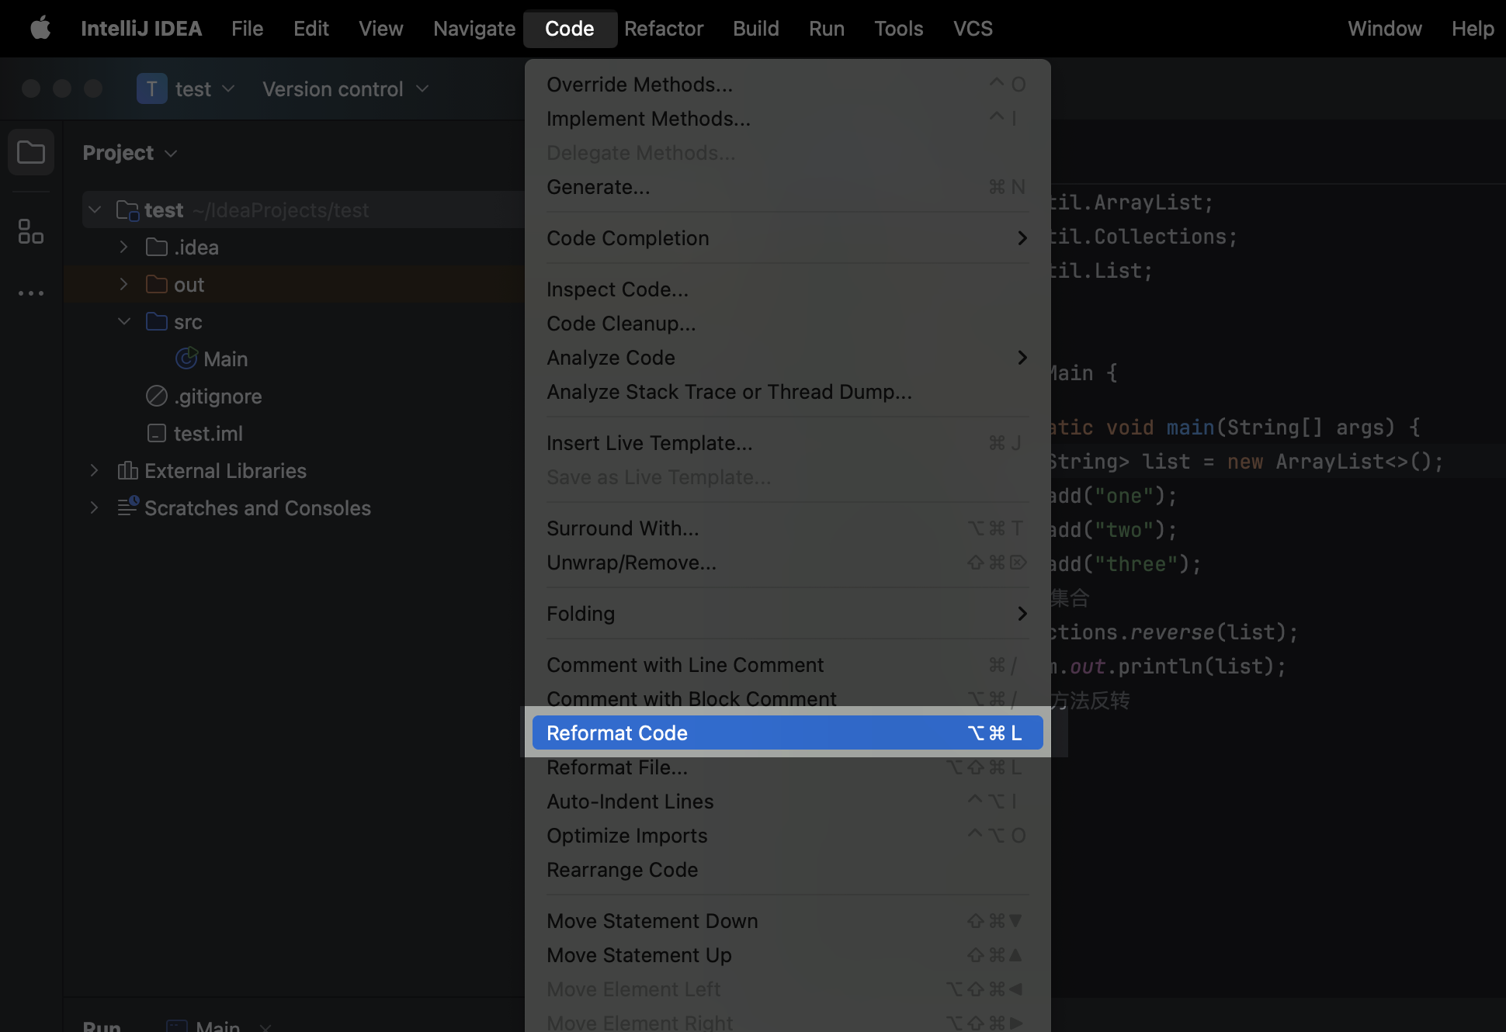Viewport: 1506px width, 1032px height.
Task: Click the out folder icon
Action: pyautogui.click(x=157, y=285)
